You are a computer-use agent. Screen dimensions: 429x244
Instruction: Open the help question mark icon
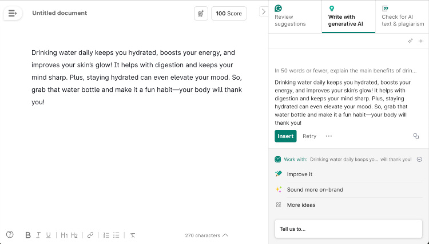click(x=10, y=234)
